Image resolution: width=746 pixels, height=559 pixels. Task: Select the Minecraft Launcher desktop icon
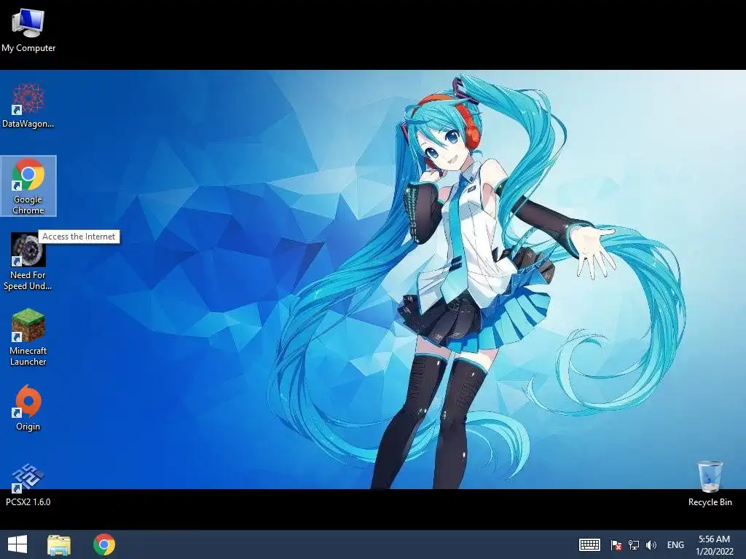[x=28, y=337]
